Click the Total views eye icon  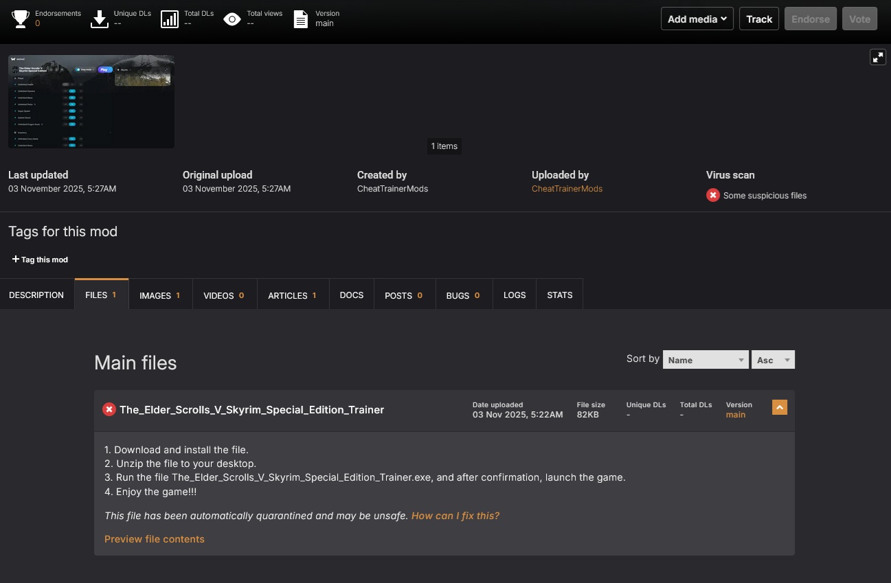[232, 19]
